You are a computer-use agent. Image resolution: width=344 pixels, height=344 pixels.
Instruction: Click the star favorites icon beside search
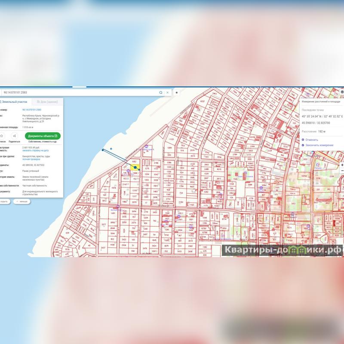point(176,92)
